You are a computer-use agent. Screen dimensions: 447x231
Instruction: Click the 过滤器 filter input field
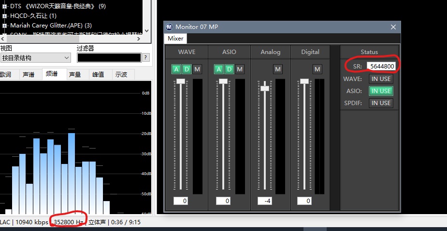[109, 58]
